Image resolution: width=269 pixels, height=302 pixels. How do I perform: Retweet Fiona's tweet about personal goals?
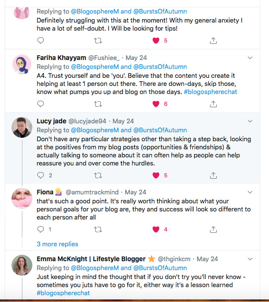coord(98,229)
